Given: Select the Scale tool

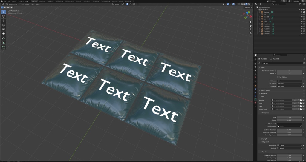Looking at the screenshot, I should [4, 30].
